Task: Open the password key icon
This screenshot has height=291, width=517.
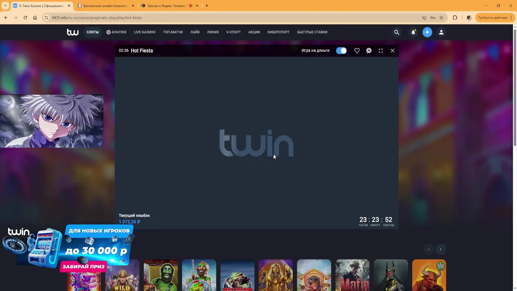Action: (x=433, y=18)
